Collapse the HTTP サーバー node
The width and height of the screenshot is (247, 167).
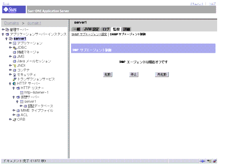click(10, 83)
